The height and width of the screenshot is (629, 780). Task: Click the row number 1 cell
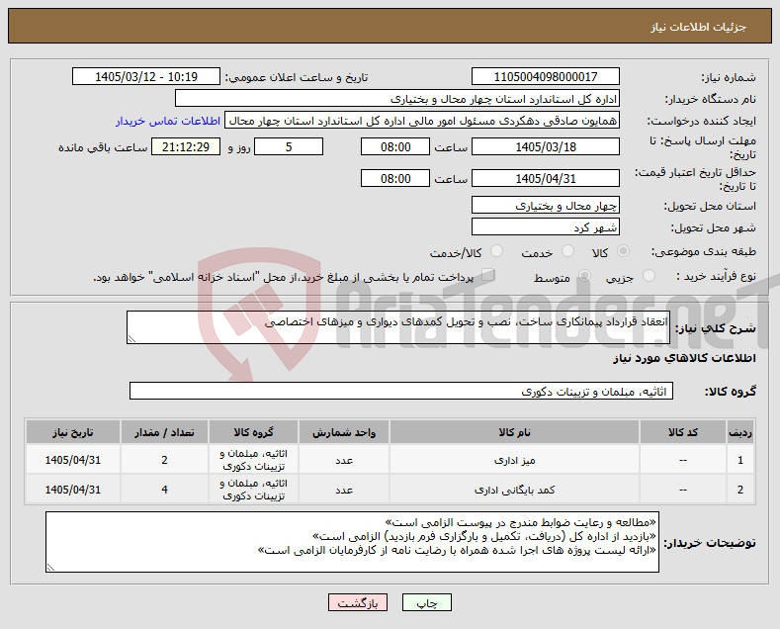740,460
